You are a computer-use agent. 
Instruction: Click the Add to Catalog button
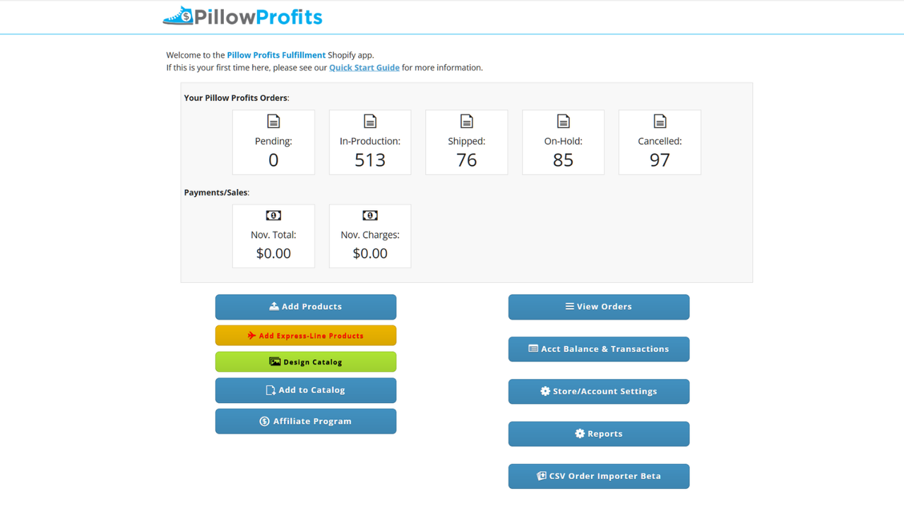pyautogui.click(x=306, y=390)
